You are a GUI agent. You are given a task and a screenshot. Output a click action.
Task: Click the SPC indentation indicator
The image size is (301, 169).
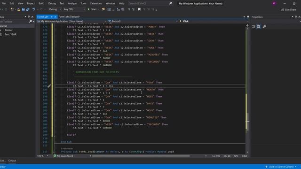[x=236, y=156]
